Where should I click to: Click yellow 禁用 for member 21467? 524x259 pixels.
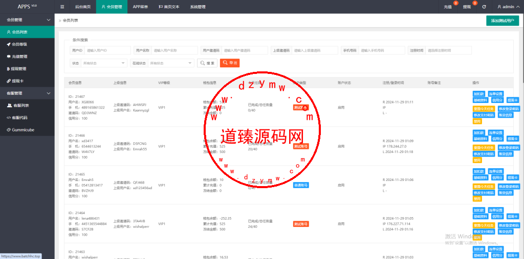[x=477, y=121]
